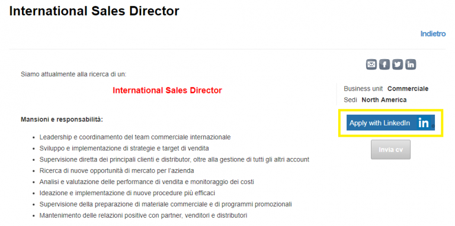Go back using the Indietro link
Screen dimensions: 455x226
coord(433,34)
